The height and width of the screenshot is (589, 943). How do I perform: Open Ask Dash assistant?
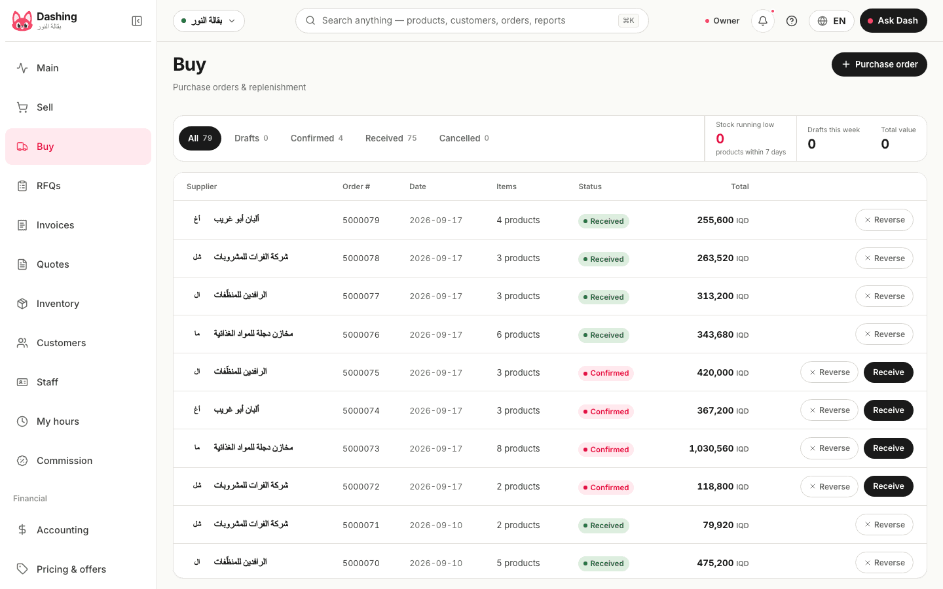click(x=893, y=21)
